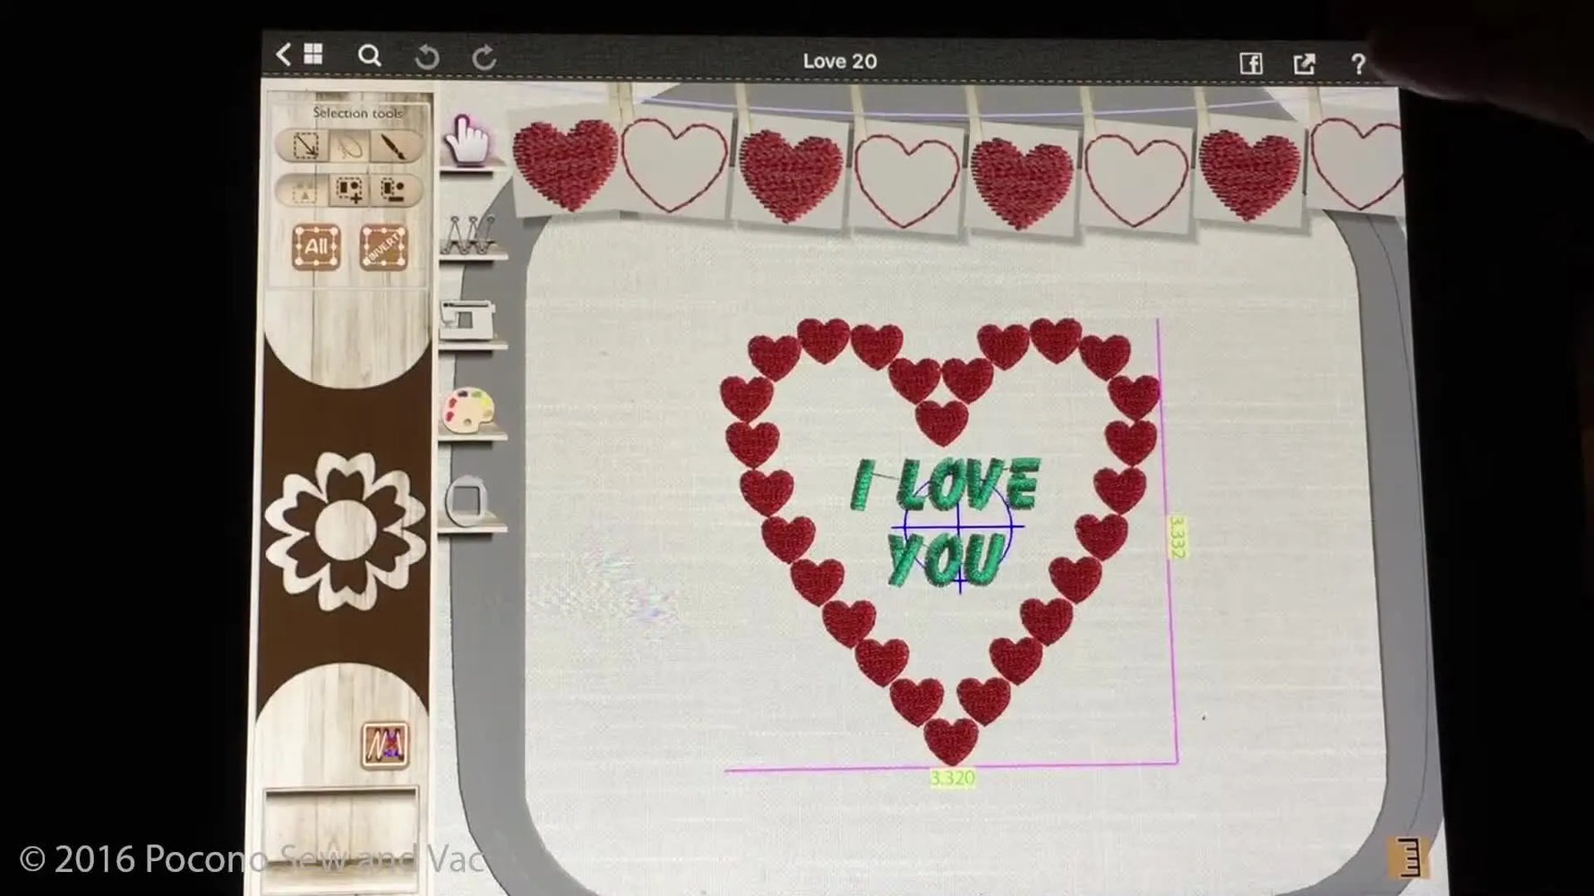The height and width of the screenshot is (896, 1594).
Task: Select the paintbrush selection tool
Action: [394, 146]
